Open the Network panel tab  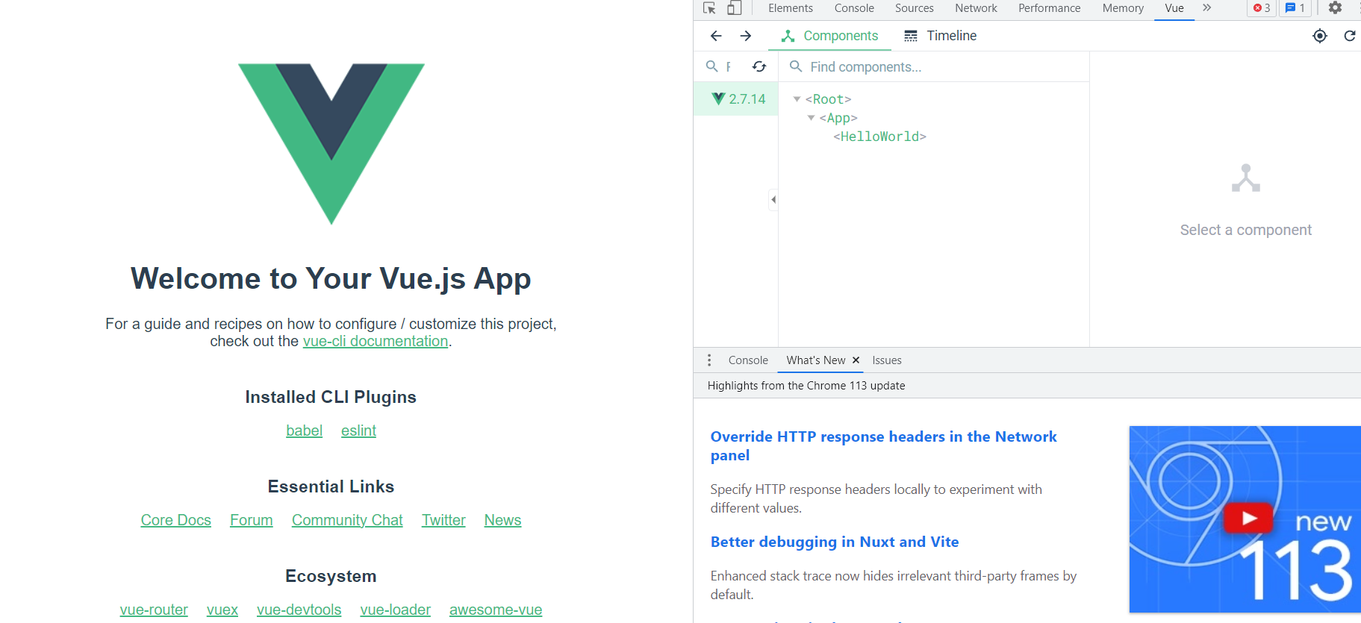(976, 8)
